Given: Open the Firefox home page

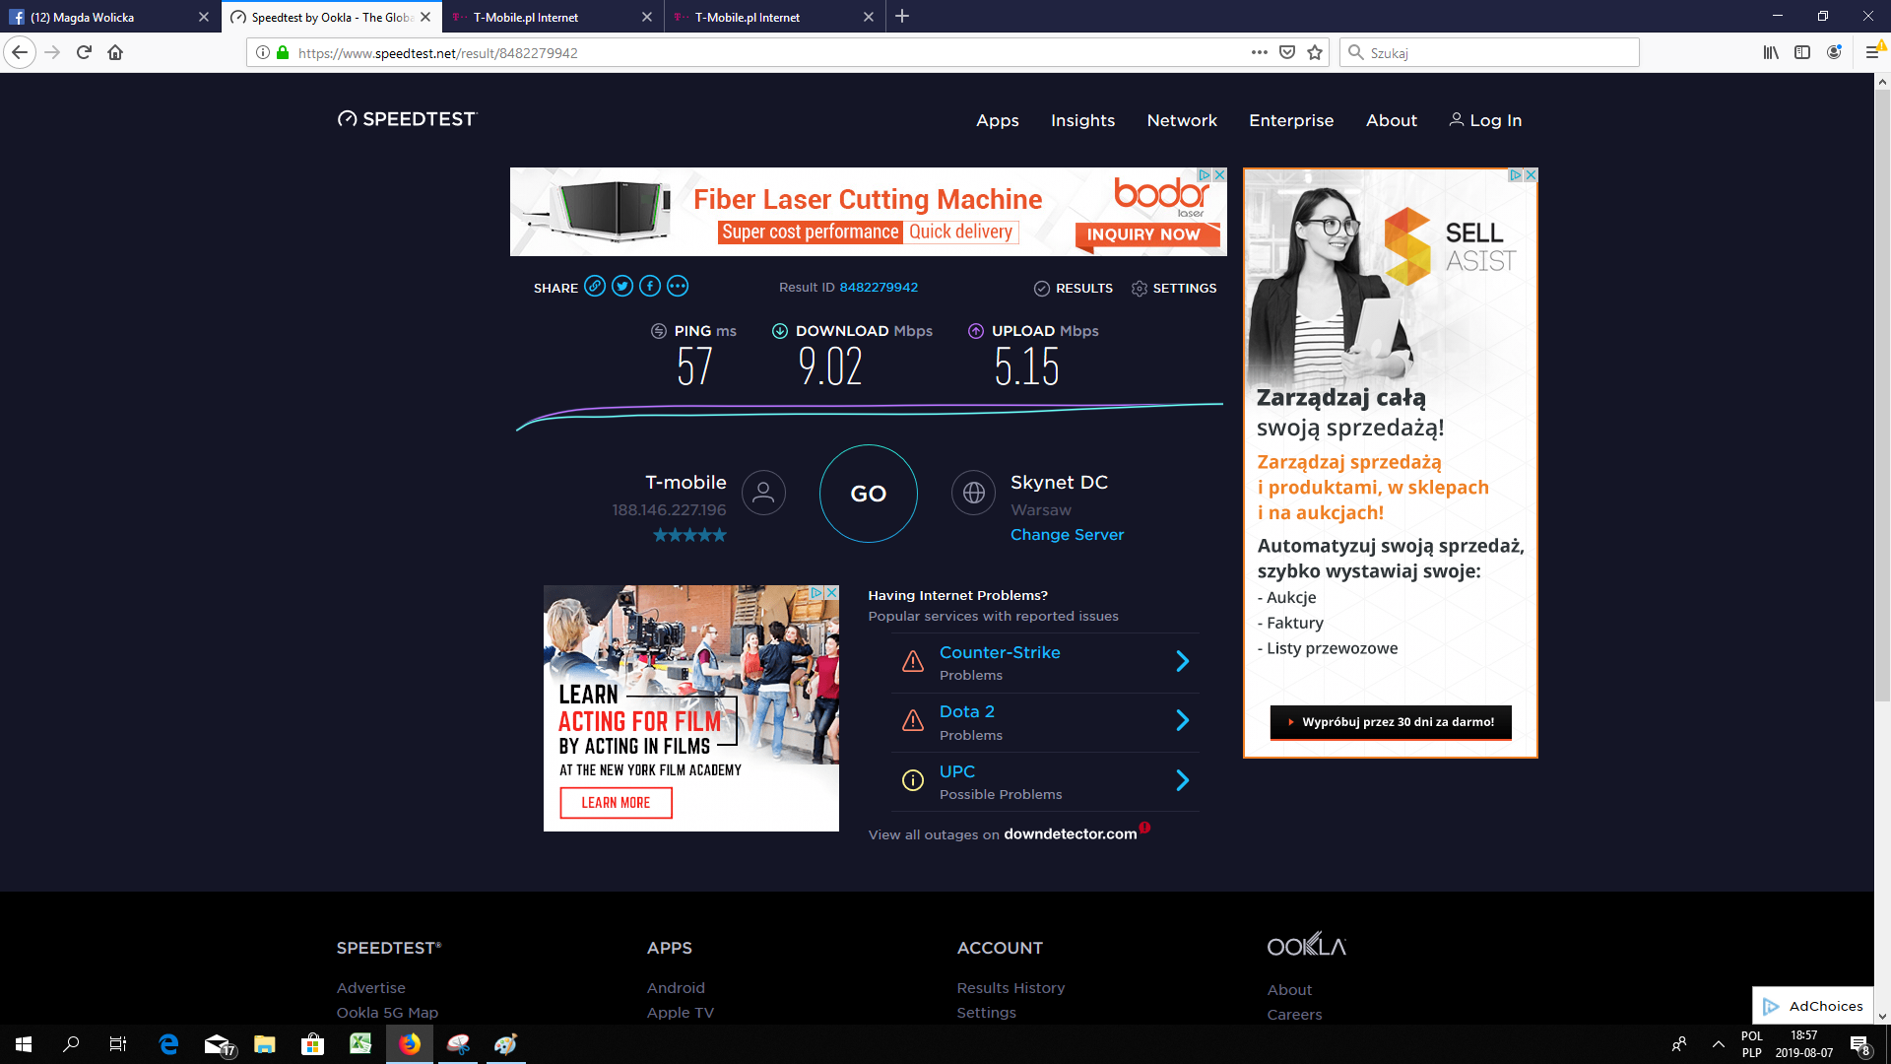Looking at the screenshot, I should click(x=115, y=52).
